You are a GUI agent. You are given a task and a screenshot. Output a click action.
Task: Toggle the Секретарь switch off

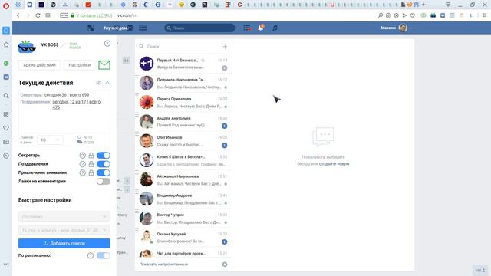[104, 155]
